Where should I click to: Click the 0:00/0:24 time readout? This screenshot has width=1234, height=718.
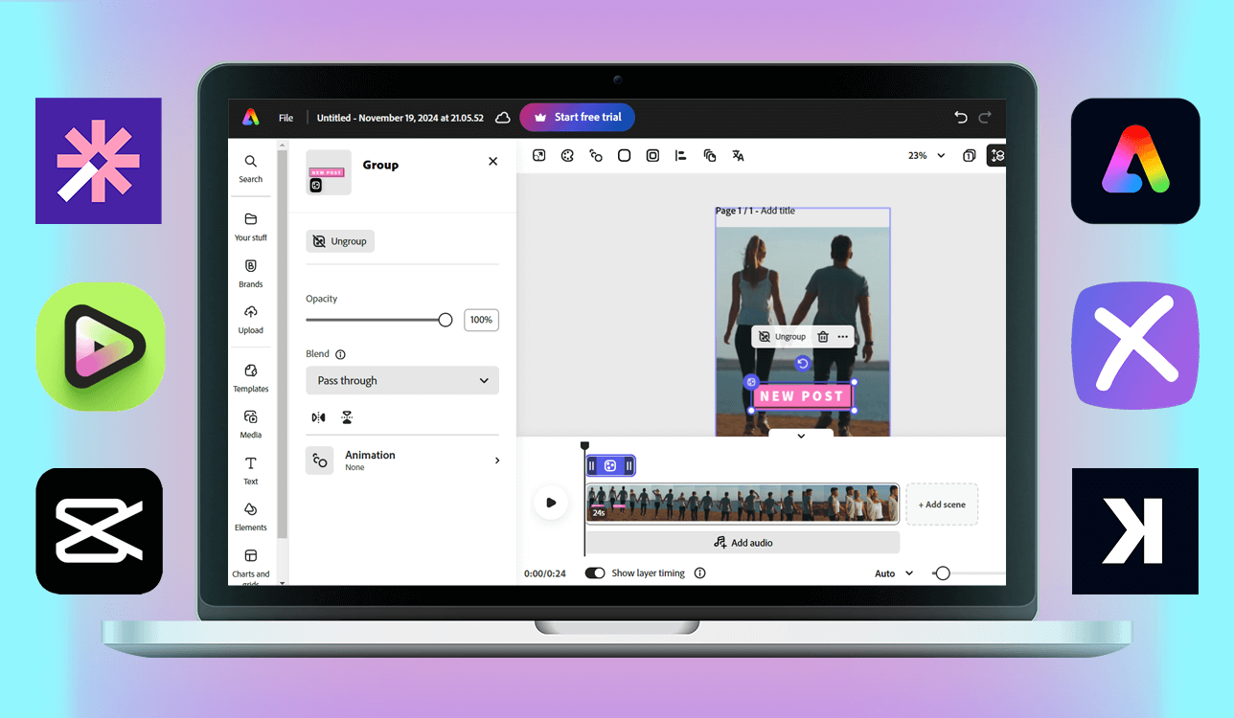(x=545, y=573)
